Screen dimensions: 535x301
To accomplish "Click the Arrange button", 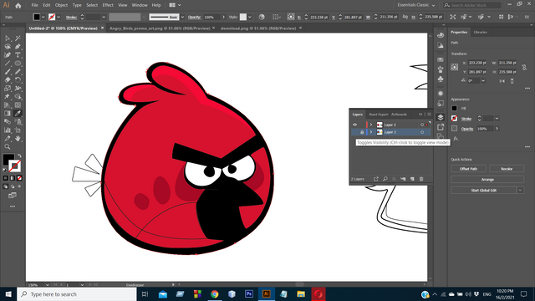I will click(487, 179).
